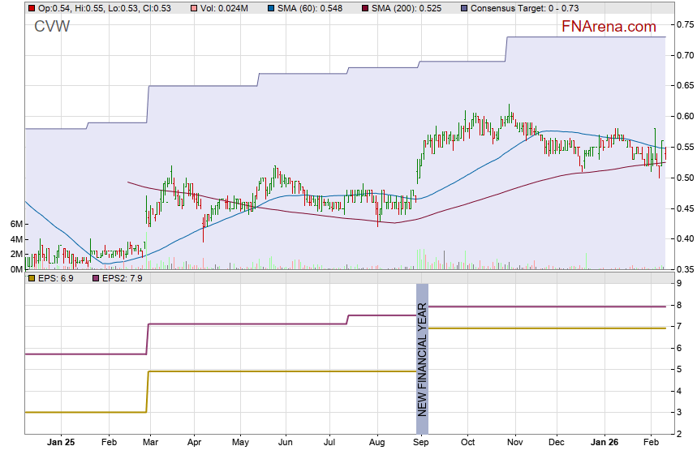Toggle the SMA (200): 0.525 legend label
This screenshot has width=697, height=459.
tap(410, 8)
